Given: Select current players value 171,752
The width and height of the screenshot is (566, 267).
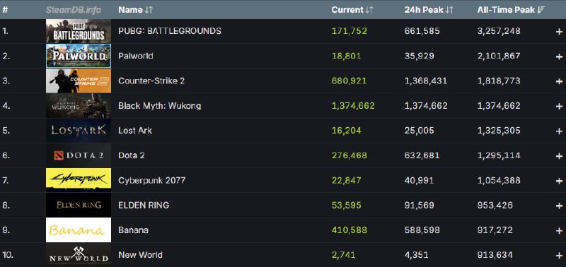Looking at the screenshot, I should point(349,31).
